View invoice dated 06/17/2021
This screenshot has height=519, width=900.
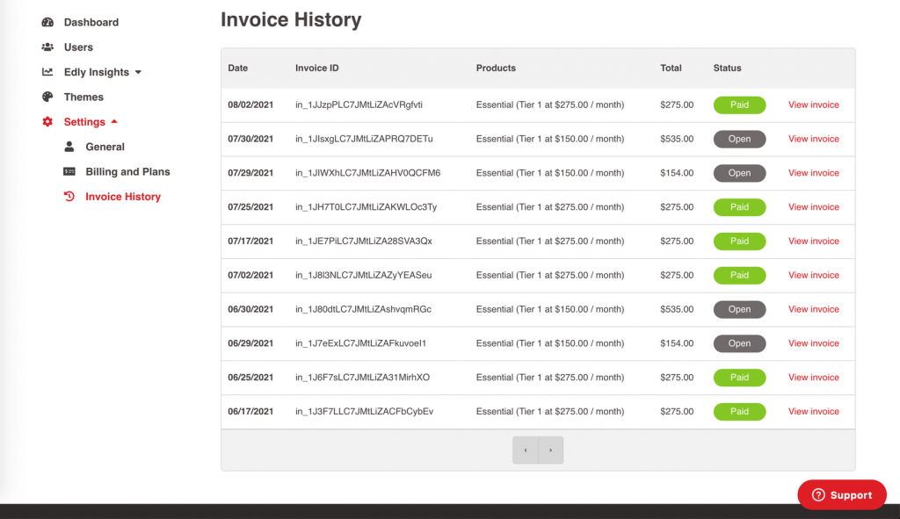click(813, 411)
